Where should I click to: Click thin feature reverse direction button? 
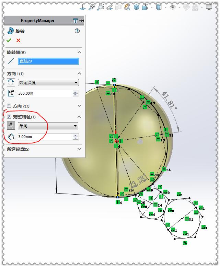(11, 126)
